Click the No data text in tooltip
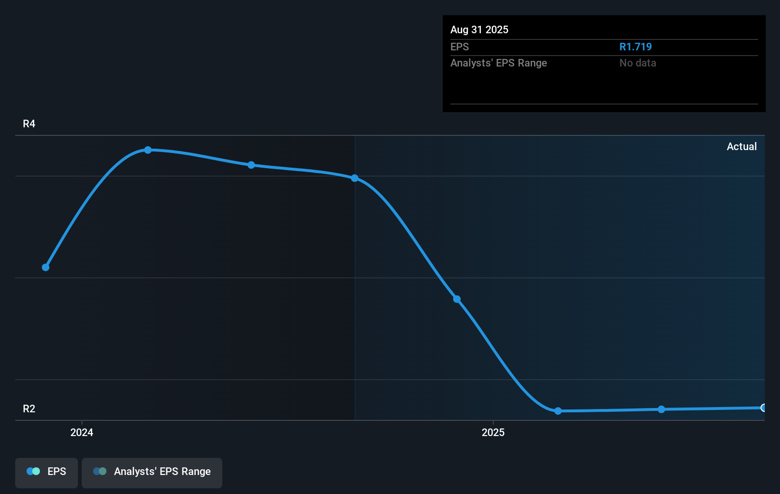Screen dimensions: 780x494 637,63
